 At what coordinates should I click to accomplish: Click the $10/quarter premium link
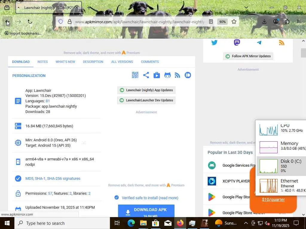pyautogui.click(x=273, y=199)
